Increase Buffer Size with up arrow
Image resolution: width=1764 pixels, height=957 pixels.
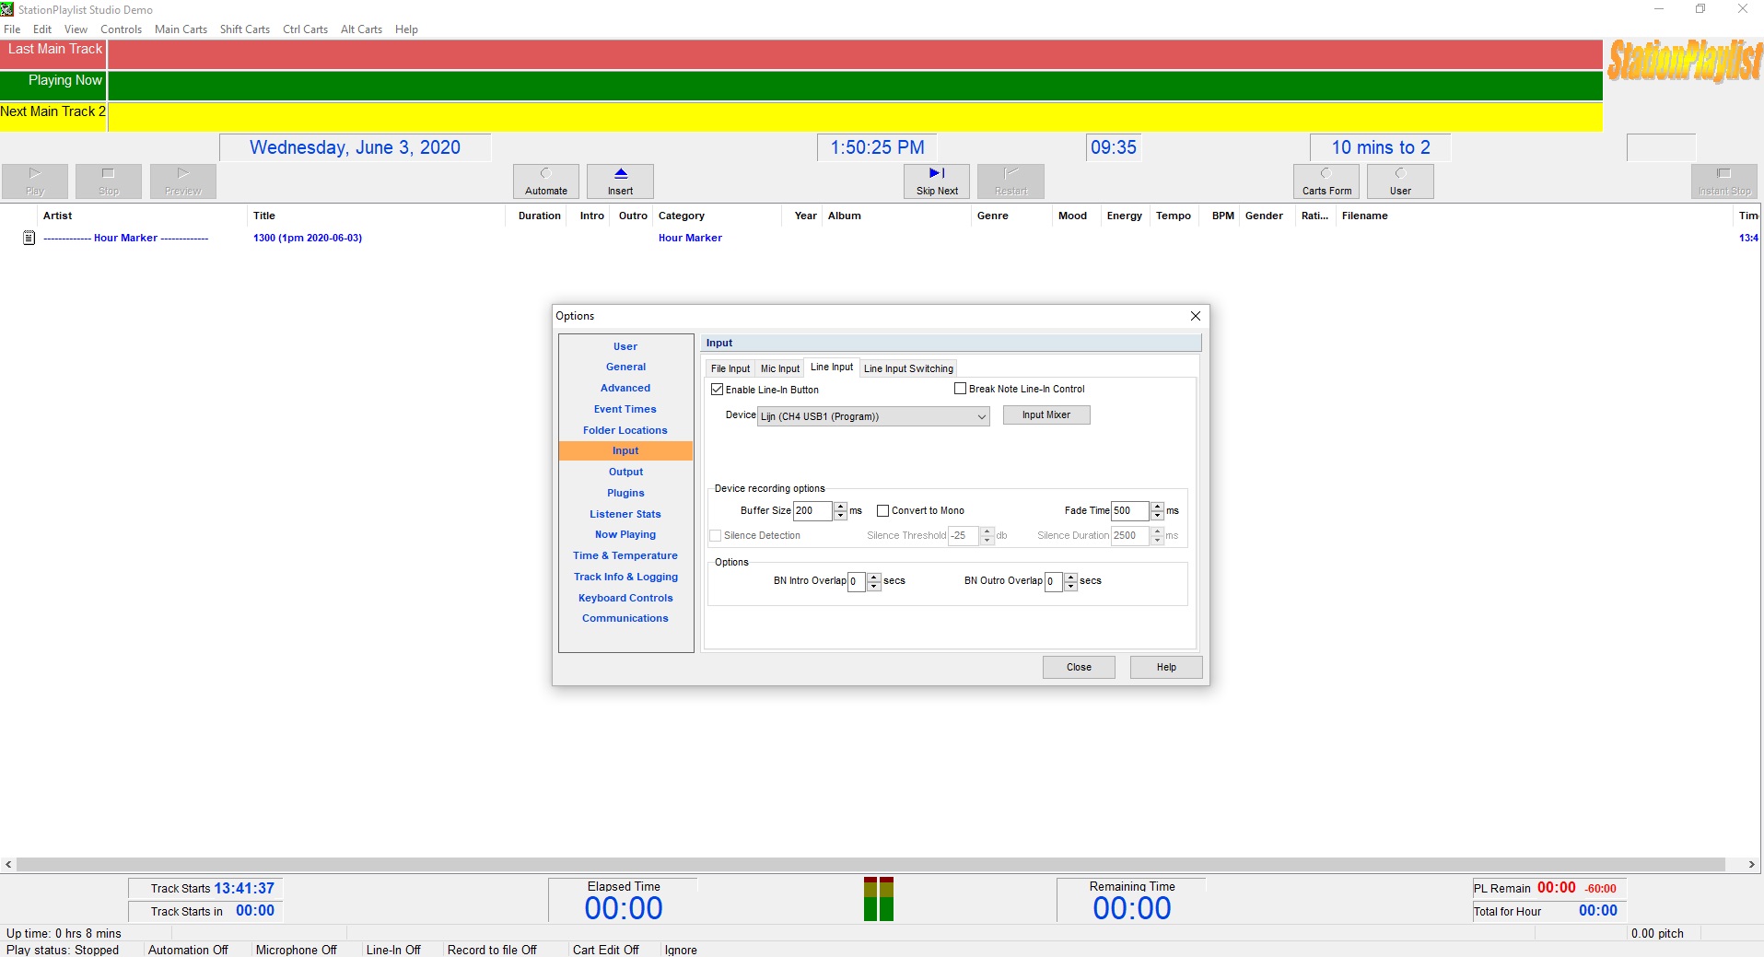pos(840,506)
